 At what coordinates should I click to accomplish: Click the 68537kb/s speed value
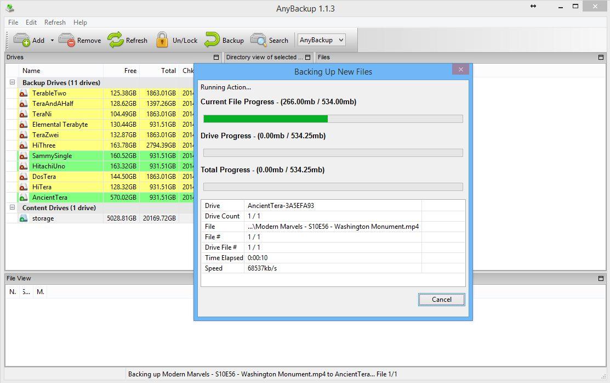pyautogui.click(x=262, y=268)
